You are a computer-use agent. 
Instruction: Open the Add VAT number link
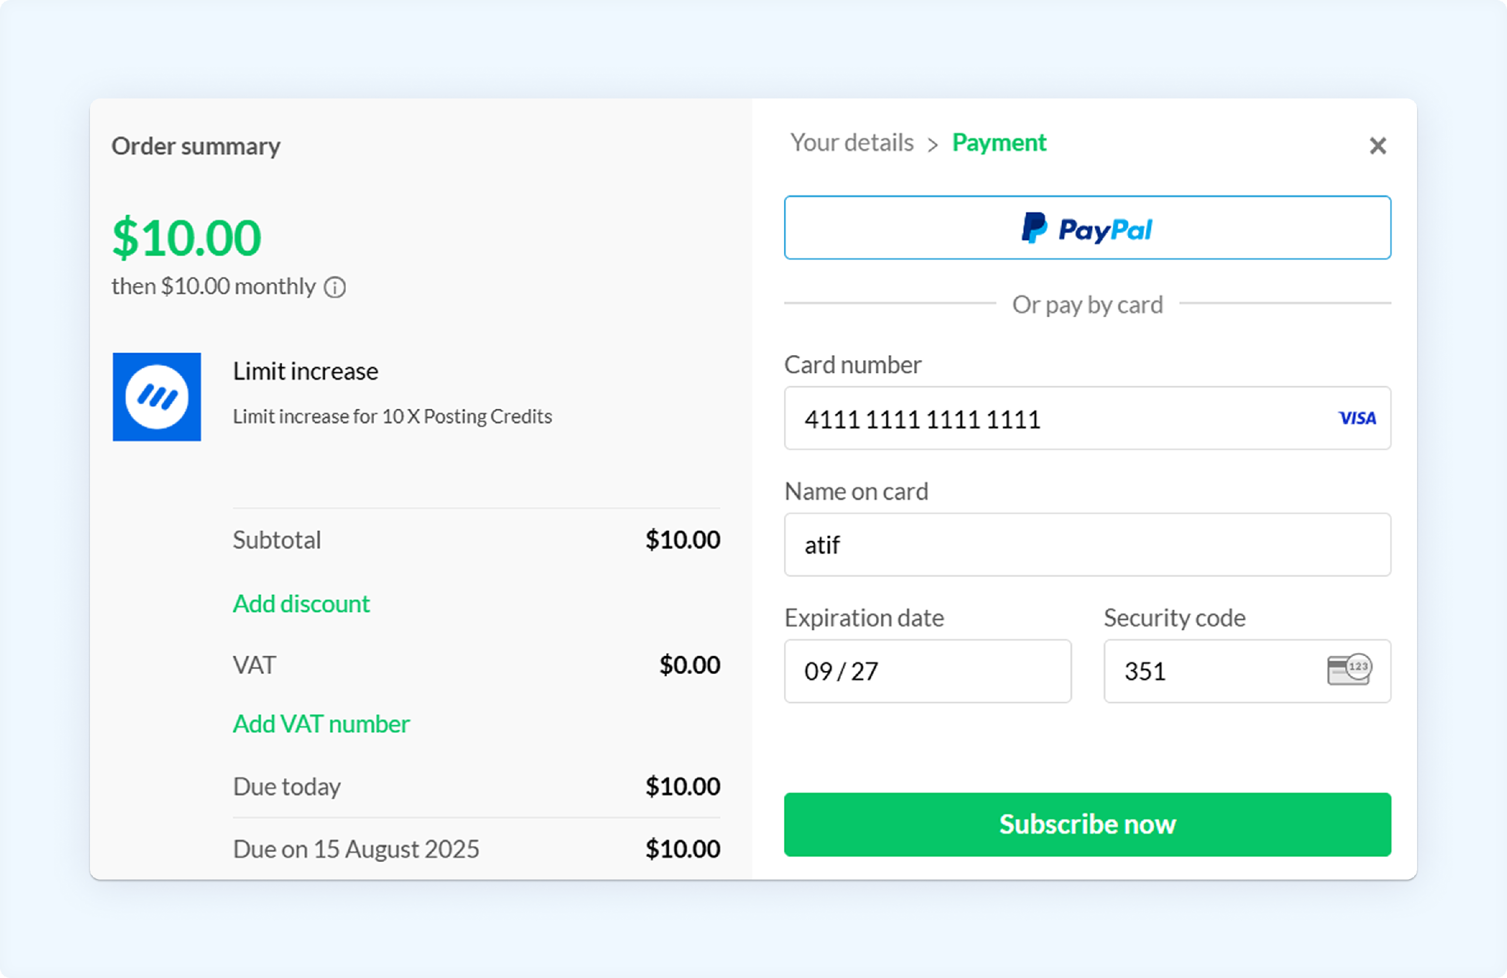(x=321, y=723)
